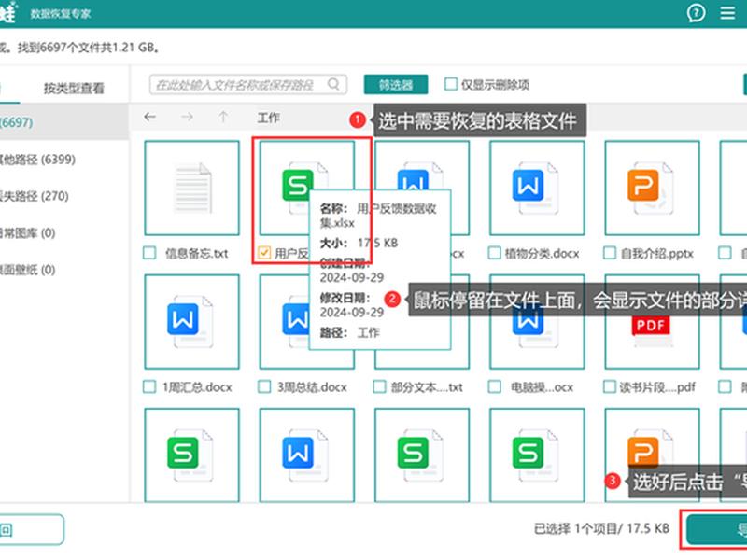Click the 自我介绍.pptx presentation icon
This screenshot has height=560, width=747.
[652, 189]
